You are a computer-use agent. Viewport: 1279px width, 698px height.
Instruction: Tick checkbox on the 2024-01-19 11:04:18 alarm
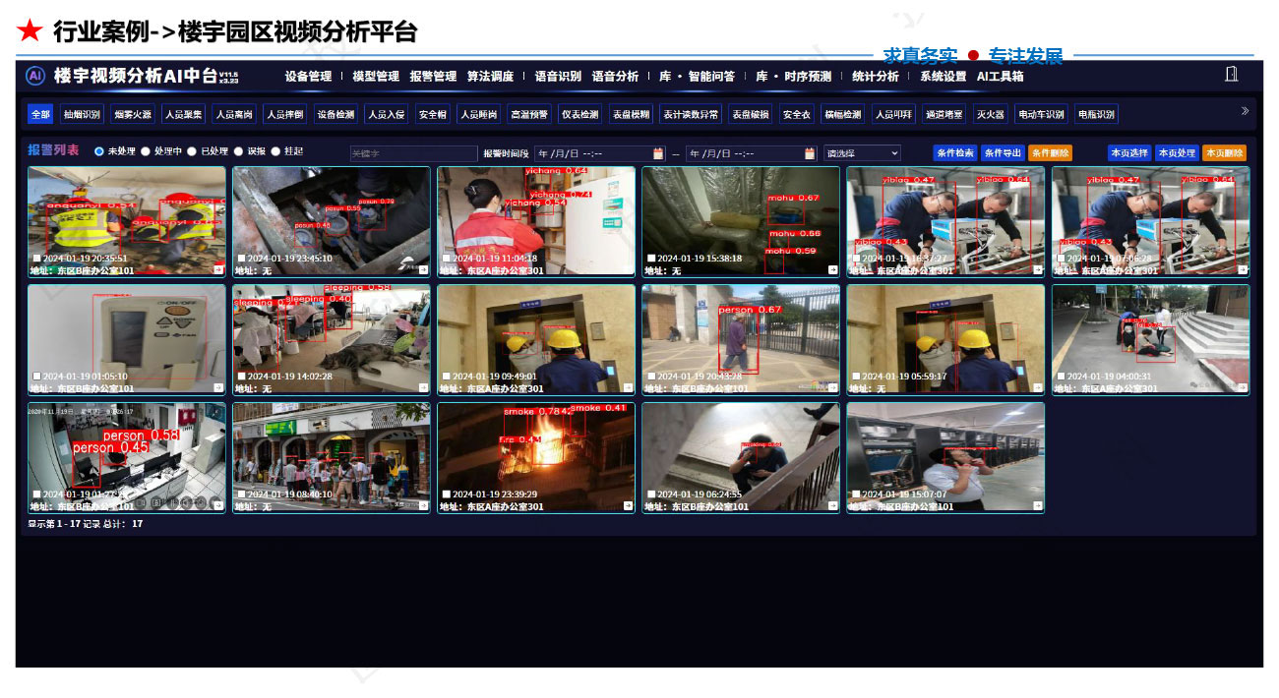click(x=447, y=259)
